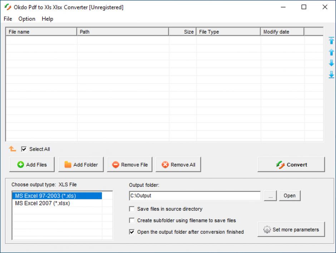Open Set more parameters dialog
The width and height of the screenshot is (336, 253).
pyautogui.click(x=291, y=229)
